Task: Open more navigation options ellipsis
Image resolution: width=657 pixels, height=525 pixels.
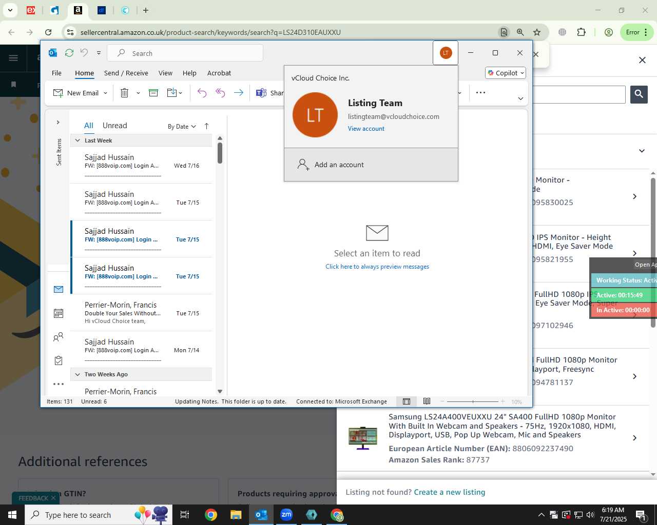Action: click(x=59, y=383)
